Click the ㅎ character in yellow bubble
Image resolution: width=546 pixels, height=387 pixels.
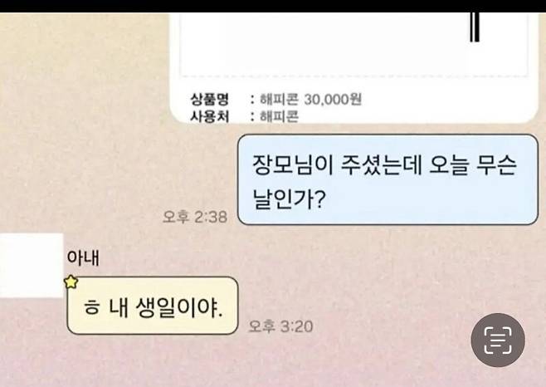[91, 307]
